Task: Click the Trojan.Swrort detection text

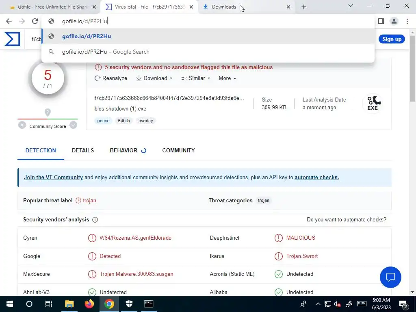Action: 302,256
